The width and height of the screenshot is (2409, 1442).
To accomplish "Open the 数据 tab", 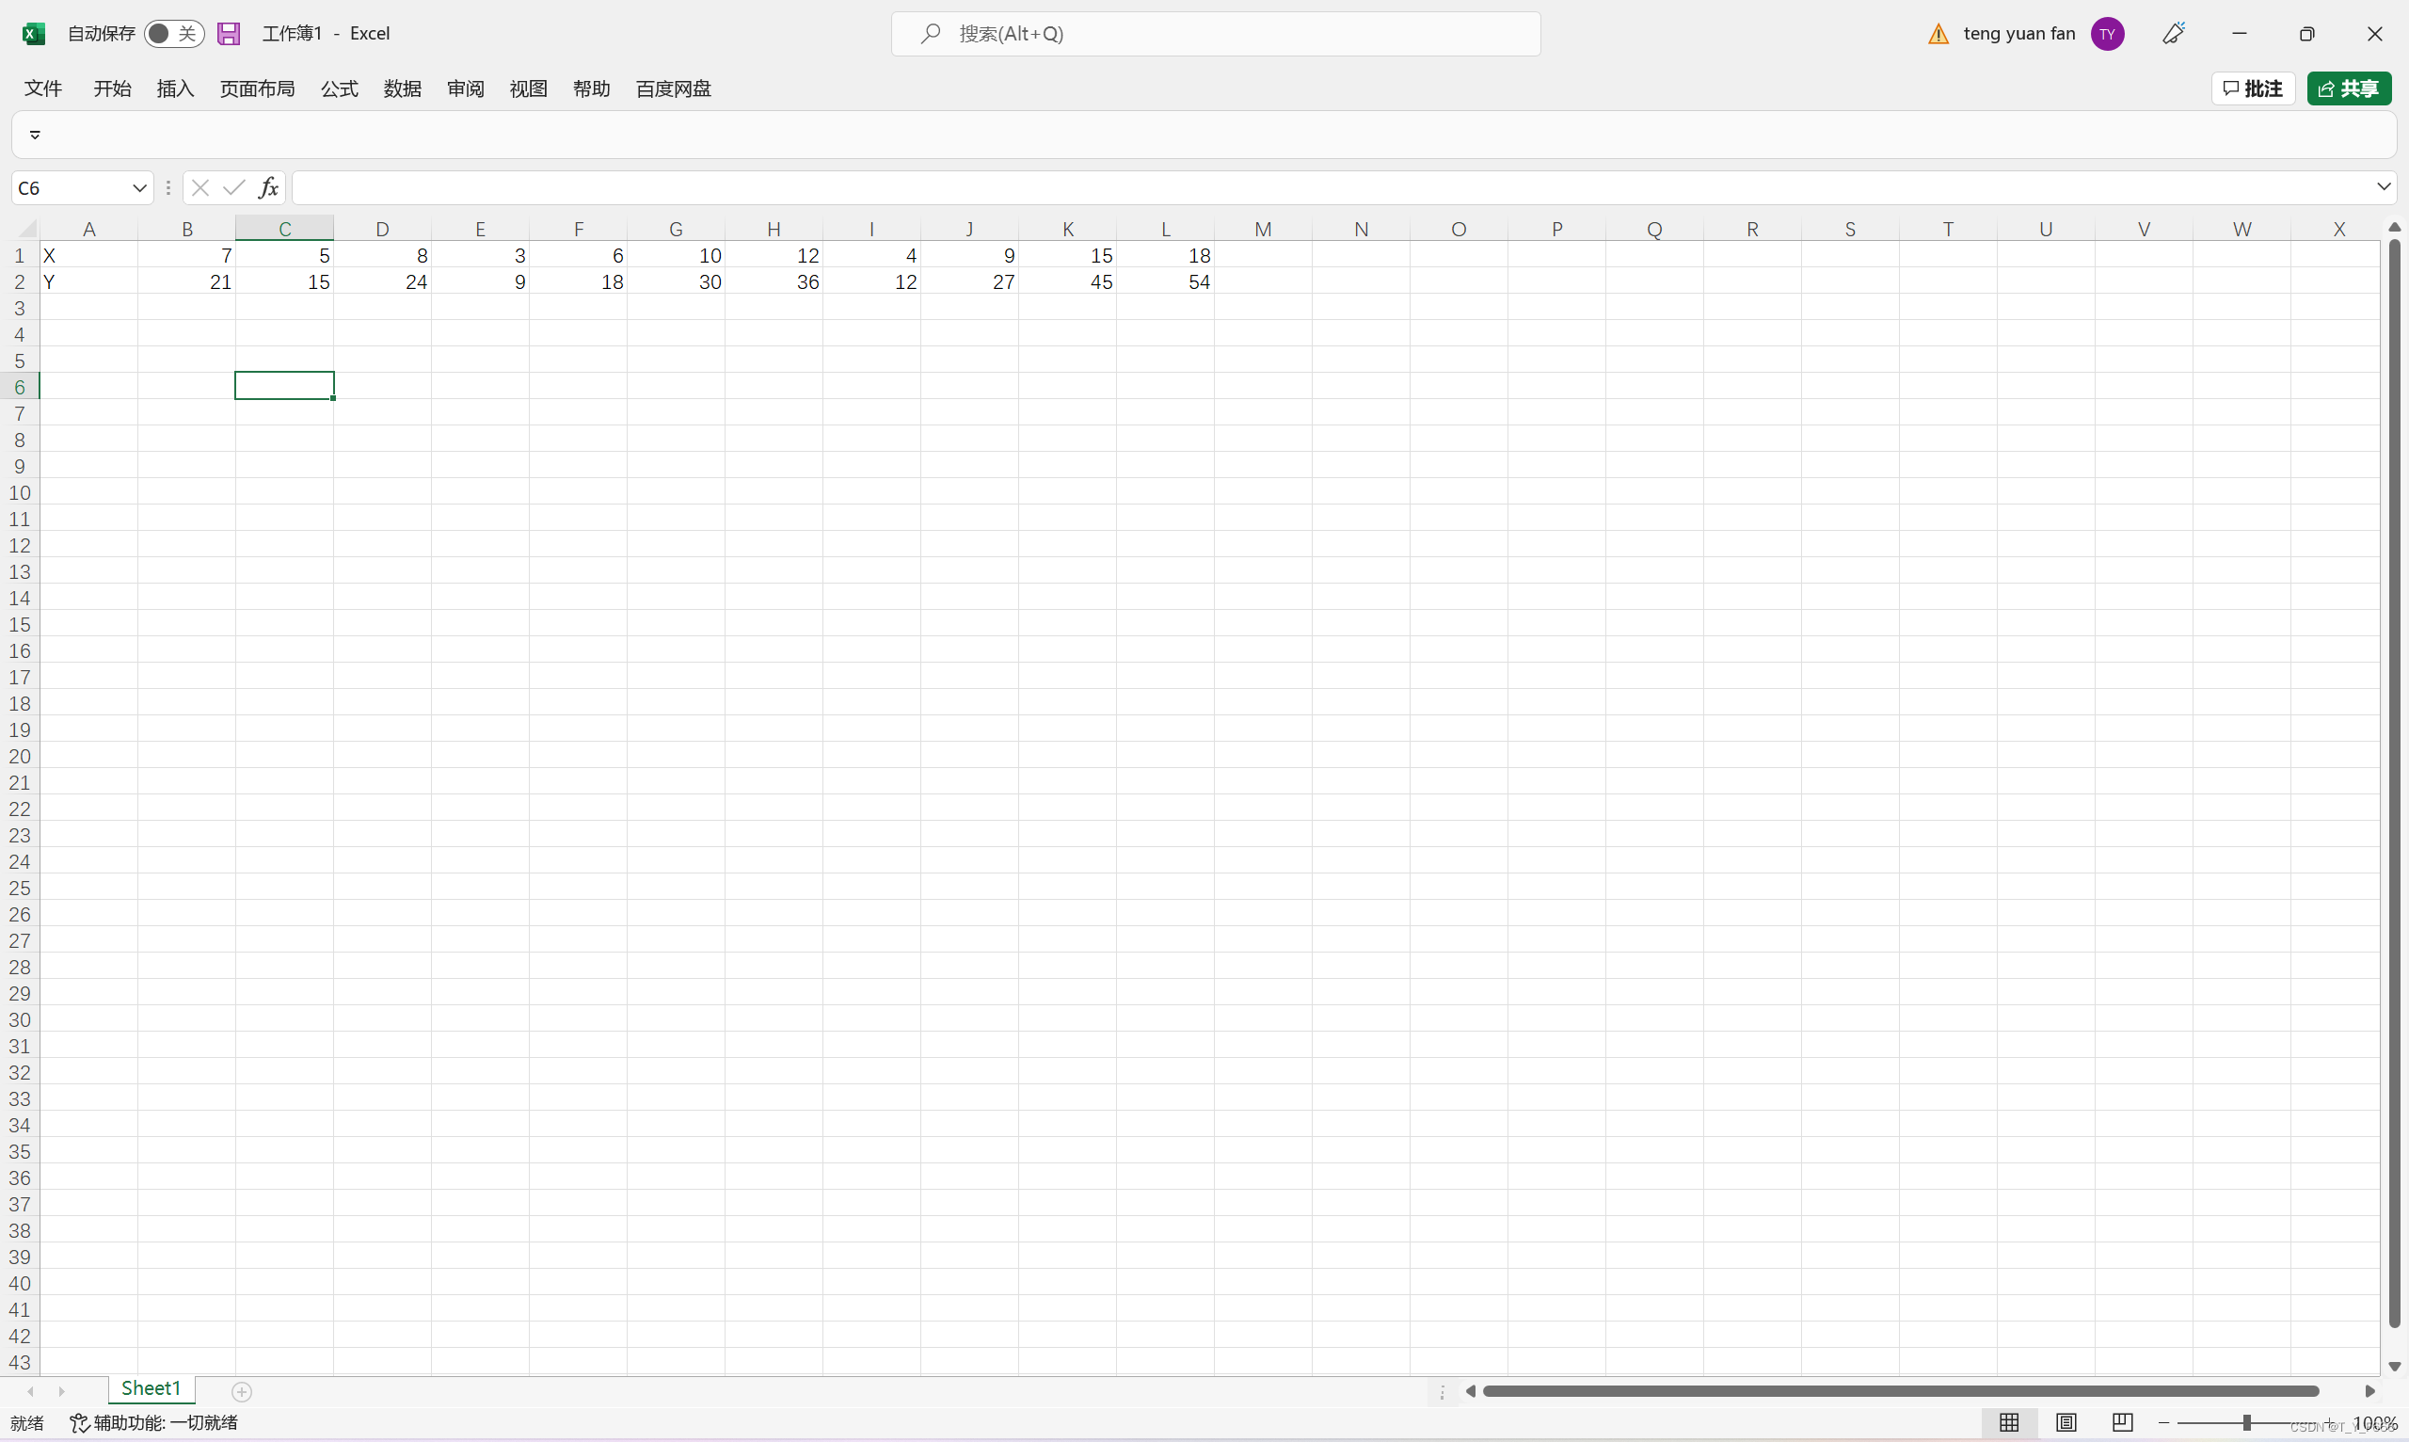I will pos(402,88).
